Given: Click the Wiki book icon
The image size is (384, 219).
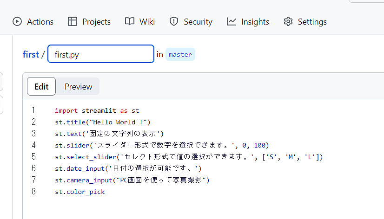Looking at the screenshot, I should click(x=130, y=21).
